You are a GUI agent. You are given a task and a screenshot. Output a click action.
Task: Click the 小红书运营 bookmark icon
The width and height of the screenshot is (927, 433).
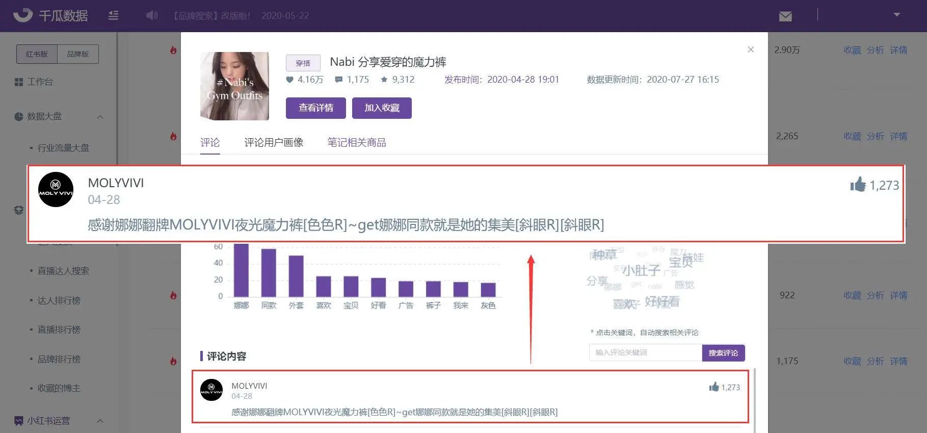[x=19, y=421]
